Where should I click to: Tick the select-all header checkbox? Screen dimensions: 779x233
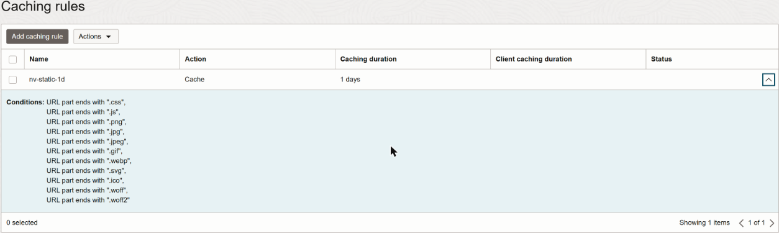point(12,60)
